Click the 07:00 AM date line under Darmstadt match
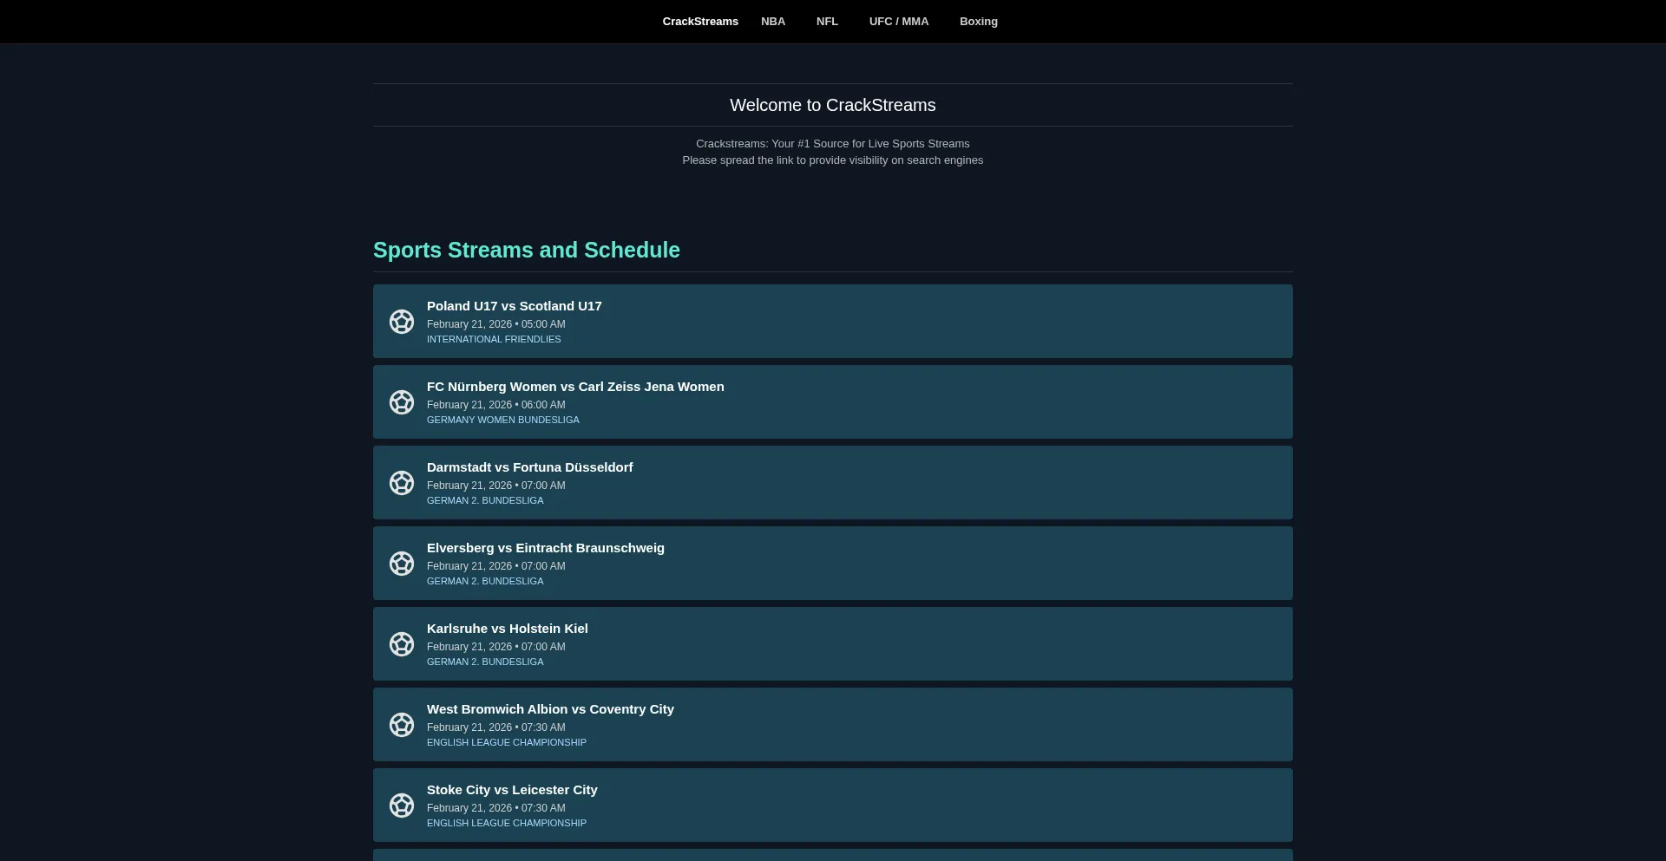Screen dimensions: 1666x861 click(496, 486)
